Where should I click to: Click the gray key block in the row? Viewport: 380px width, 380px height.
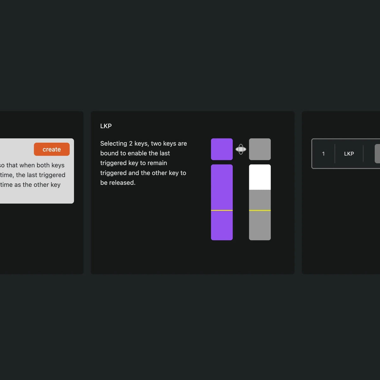coord(377,154)
